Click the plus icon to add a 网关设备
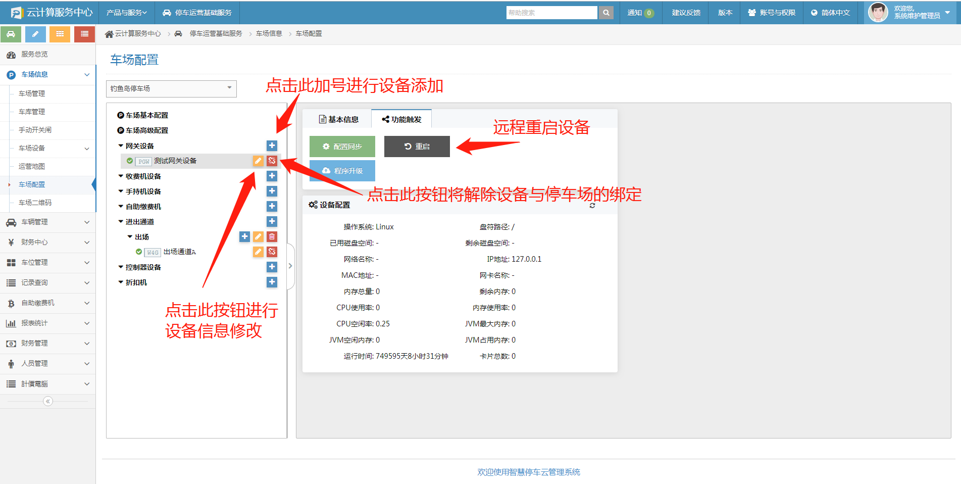The width and height of the screenshot is (961, 484). [x=272, y=146]
